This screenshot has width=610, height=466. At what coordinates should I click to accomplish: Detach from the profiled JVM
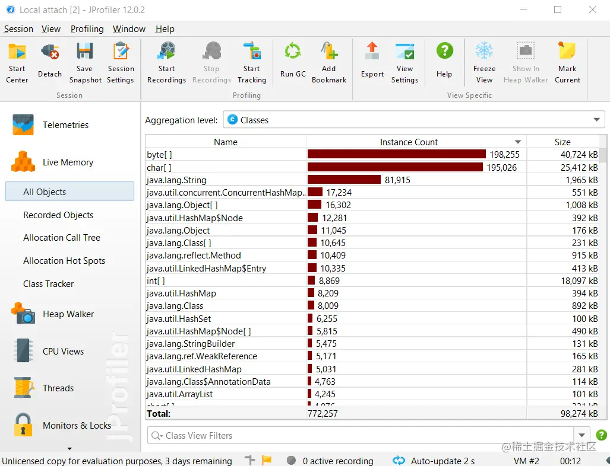click(50, 60)
